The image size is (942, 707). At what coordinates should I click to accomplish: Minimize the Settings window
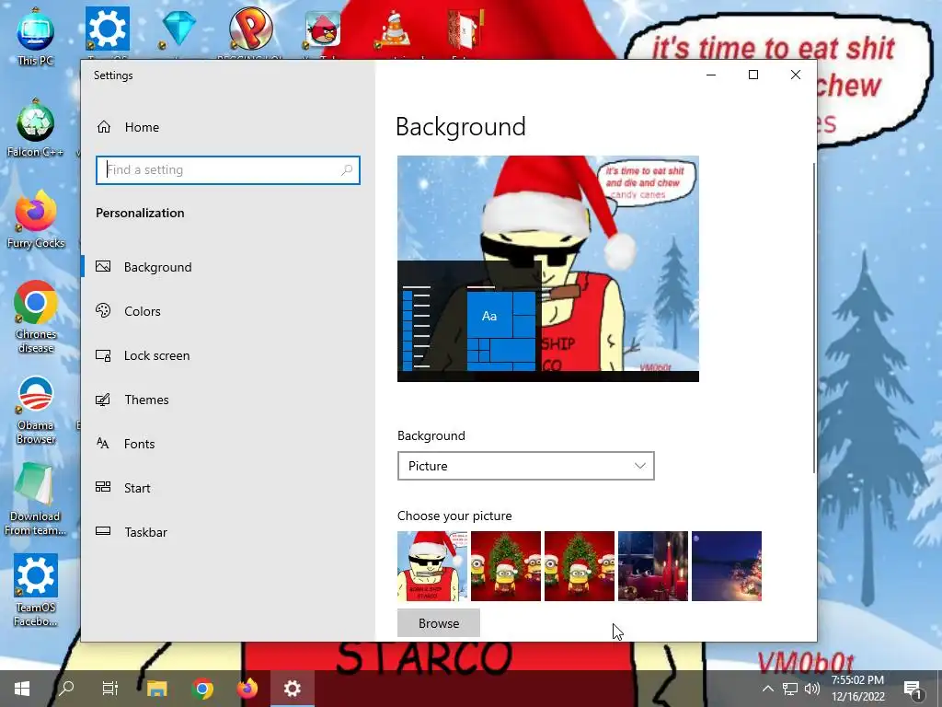[x=711, y=75]
